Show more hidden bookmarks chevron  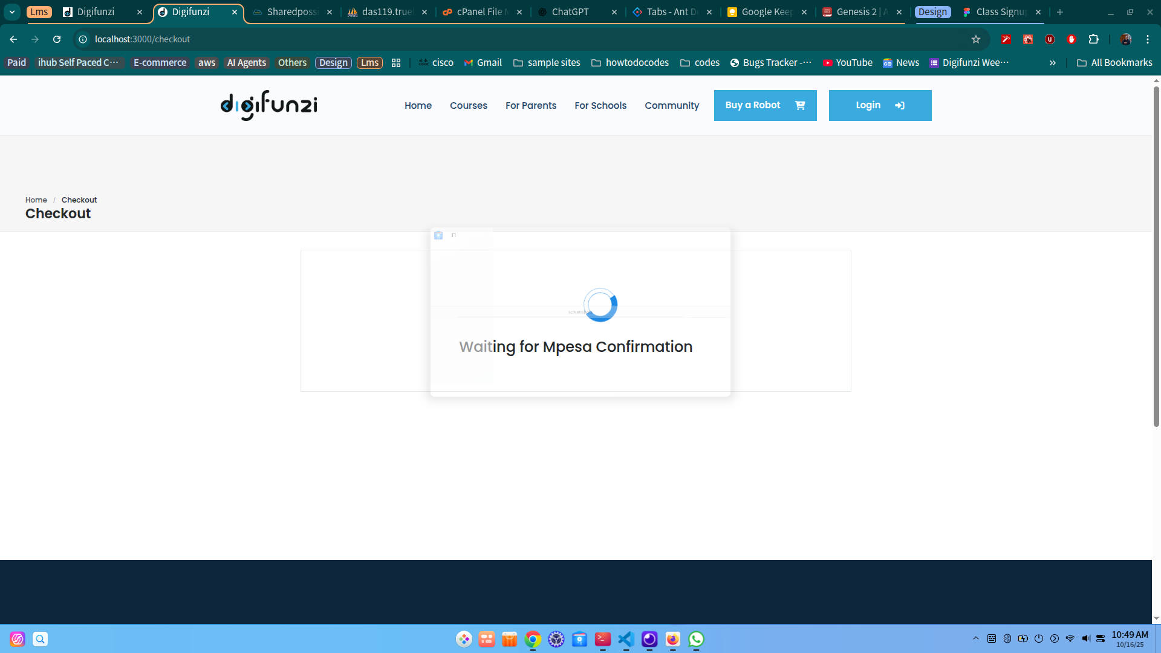click(1052, 63)
